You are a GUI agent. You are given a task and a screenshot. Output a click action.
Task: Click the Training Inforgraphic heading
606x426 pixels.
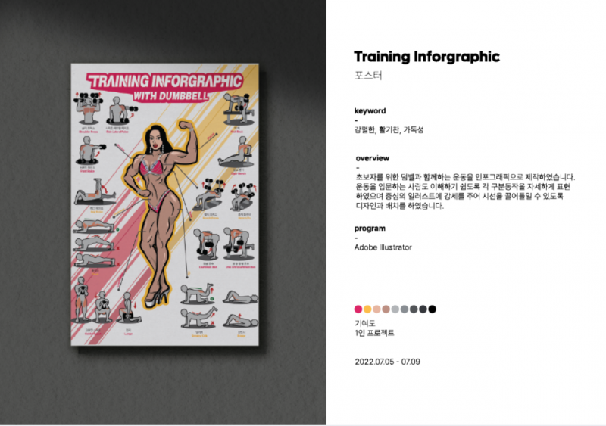427,57
